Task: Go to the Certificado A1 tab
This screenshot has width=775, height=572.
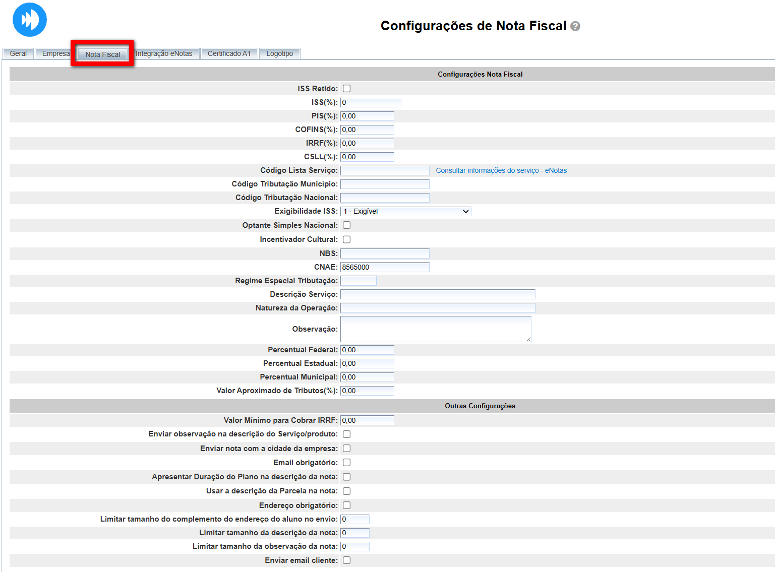Action: tap(229, 53)
